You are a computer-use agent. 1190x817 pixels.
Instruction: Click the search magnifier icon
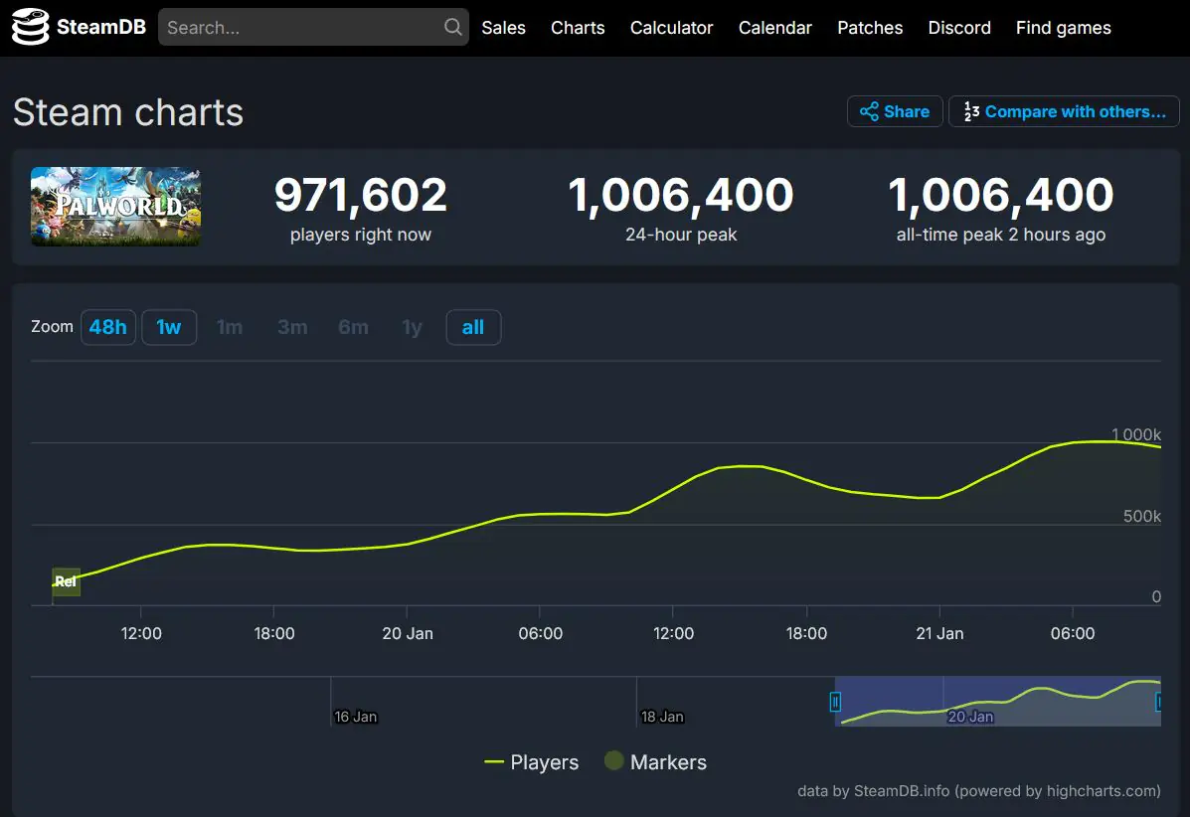coord(453,27)
